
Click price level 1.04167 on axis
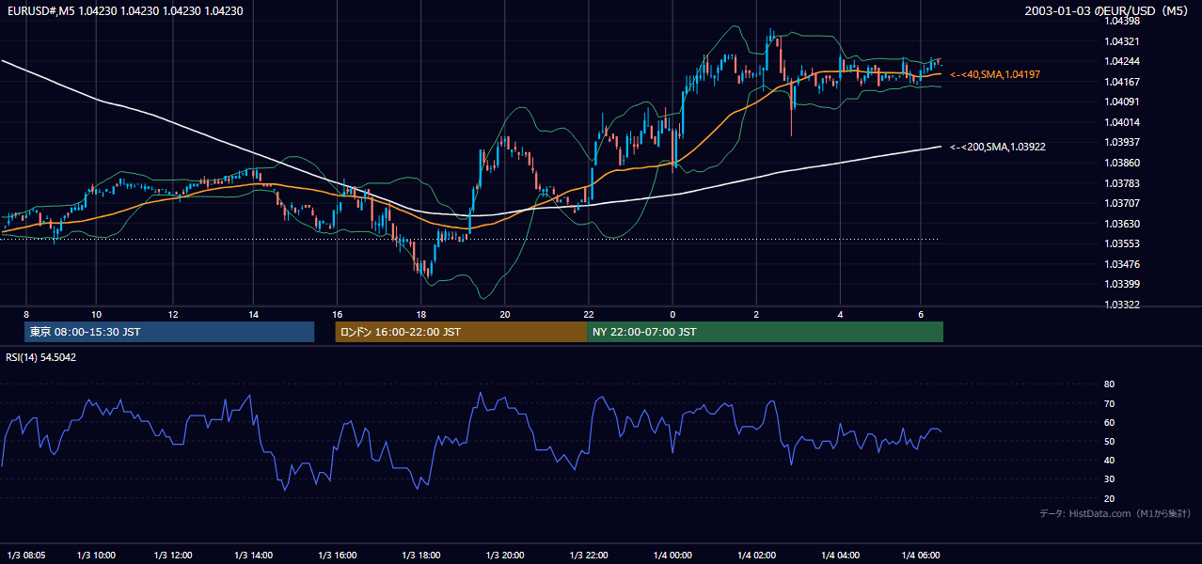tap(1121, 82)
